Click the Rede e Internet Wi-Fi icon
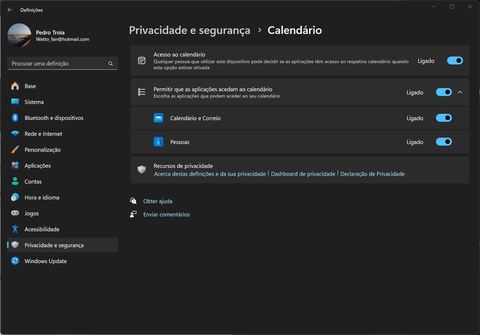The width and height of the screenshot is (480, 335). 15,134
